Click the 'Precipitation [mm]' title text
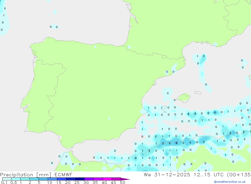Image resolution: width=251 pixels, height=184 pixels. [x=26, y=175]
